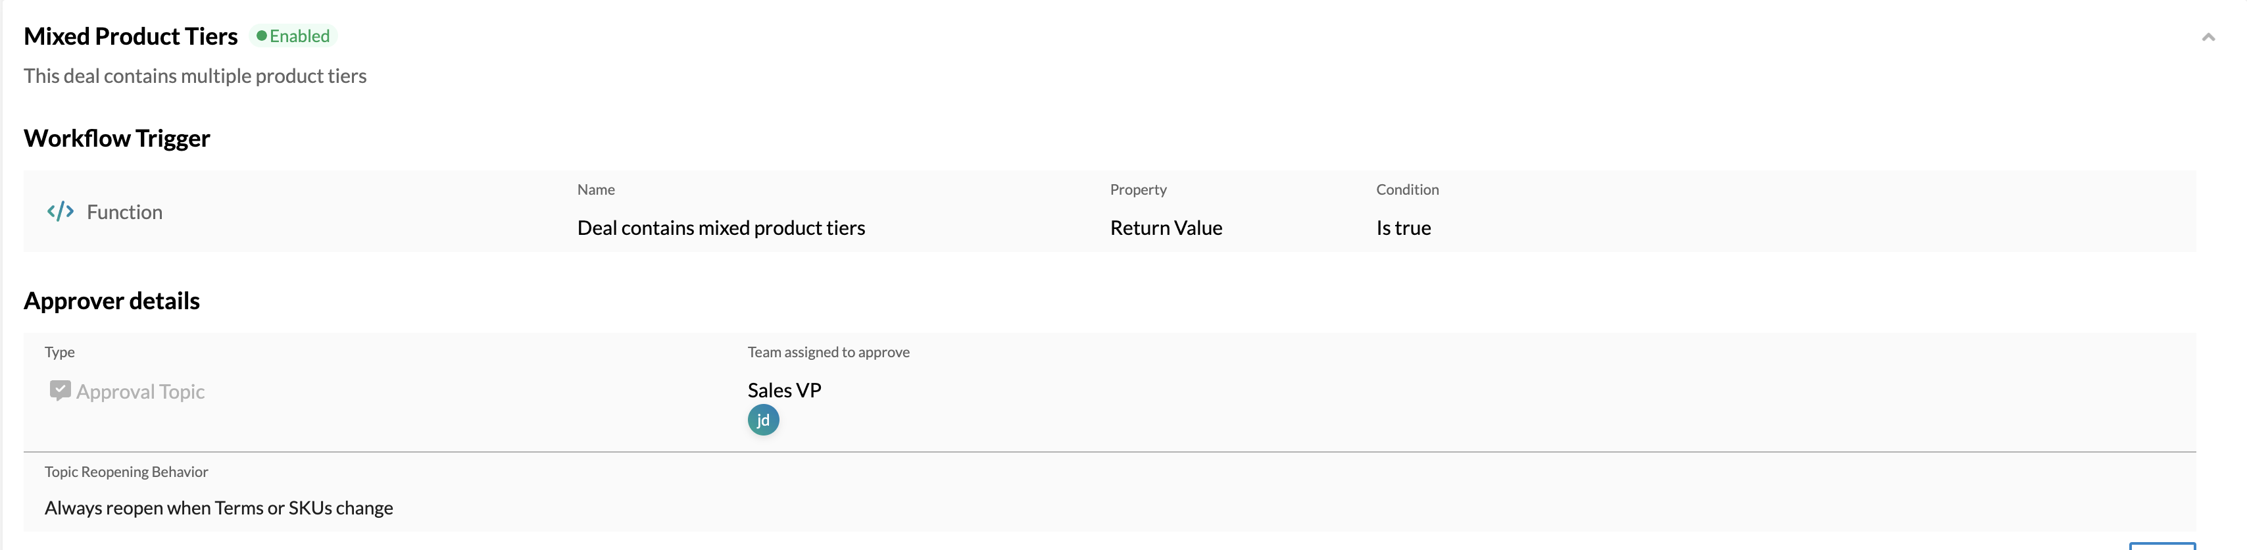Click the Is true condition value
Image resolution: width=2247 pixels, height=550 pixels.
click(x=1404, y=228)
